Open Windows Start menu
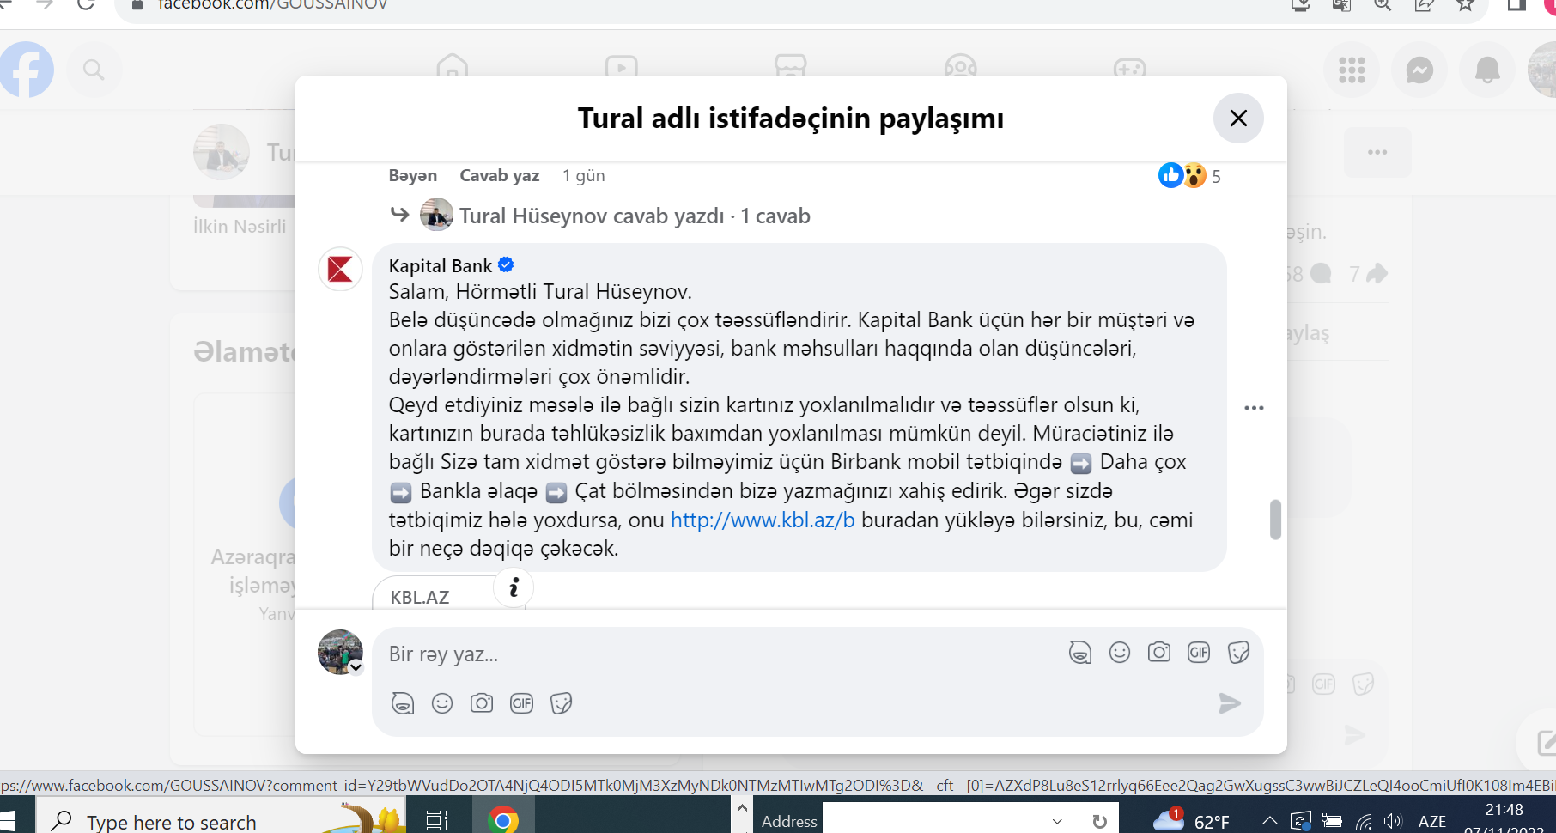Image resolution: width=1556 pixels, height=833 pixels. 8,821
